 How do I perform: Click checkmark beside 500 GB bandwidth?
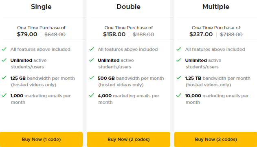pos(92,78)
